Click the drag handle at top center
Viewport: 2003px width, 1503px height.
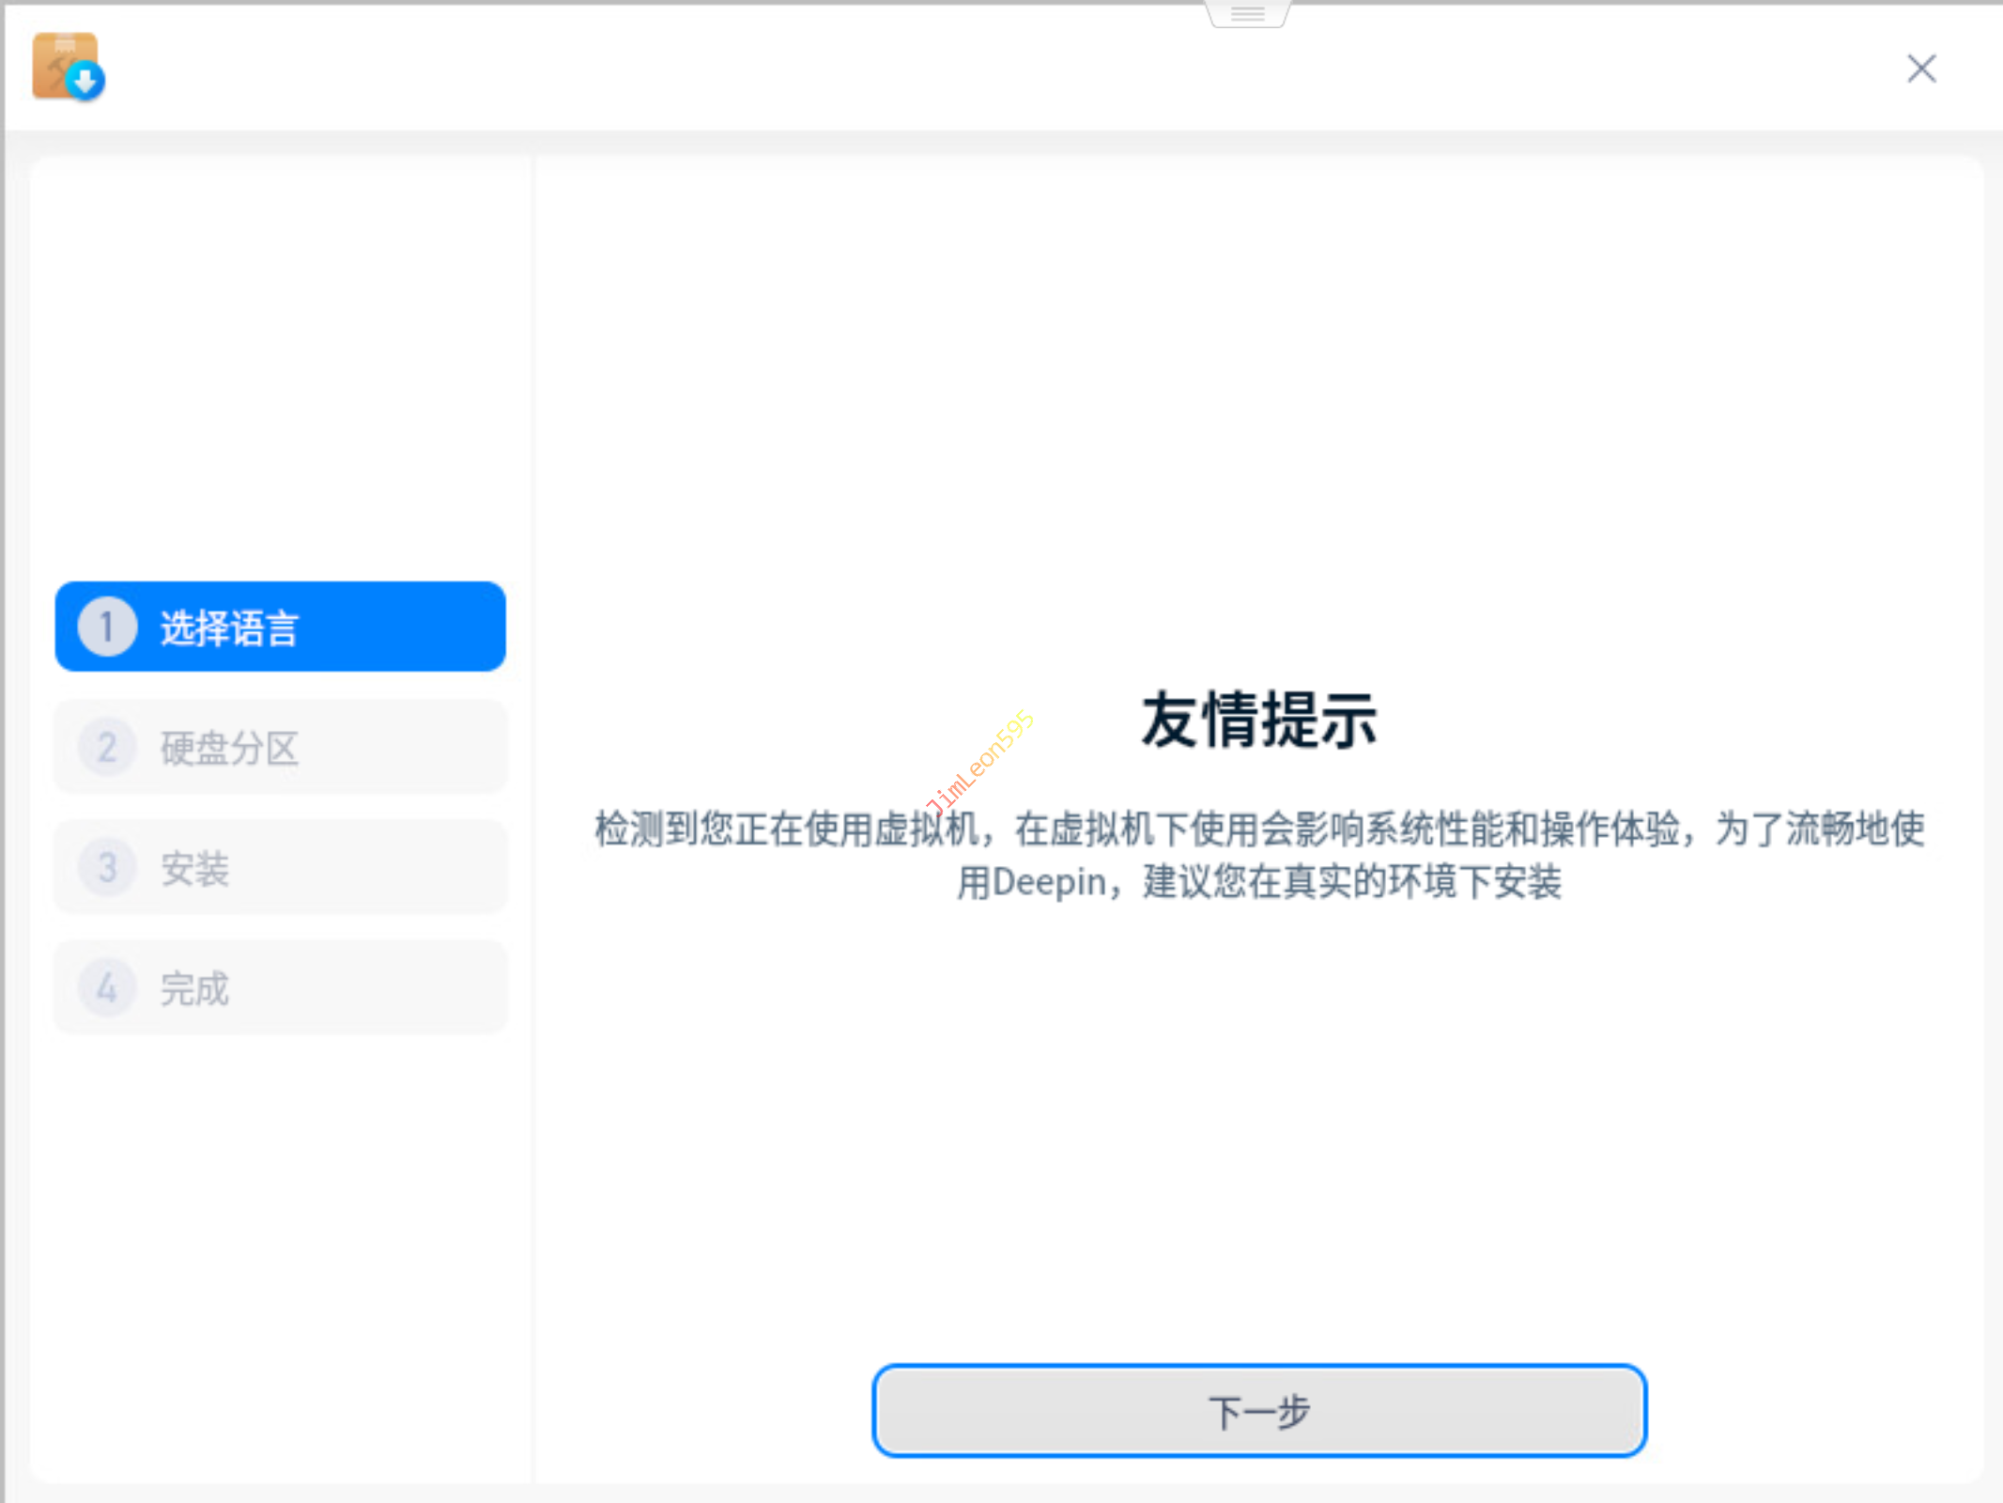(x=1247, y=13)
